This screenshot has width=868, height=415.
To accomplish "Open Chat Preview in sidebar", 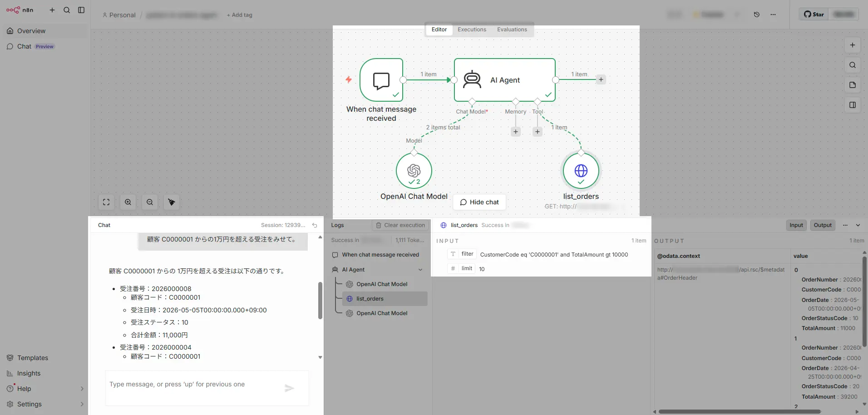I will 44,46.
